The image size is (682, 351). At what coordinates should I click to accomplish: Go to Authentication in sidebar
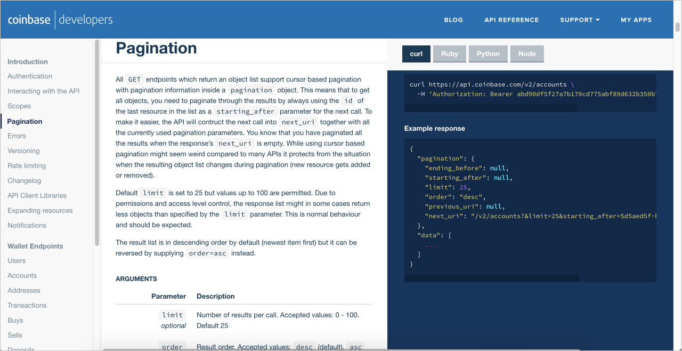[x=30, y=76]
